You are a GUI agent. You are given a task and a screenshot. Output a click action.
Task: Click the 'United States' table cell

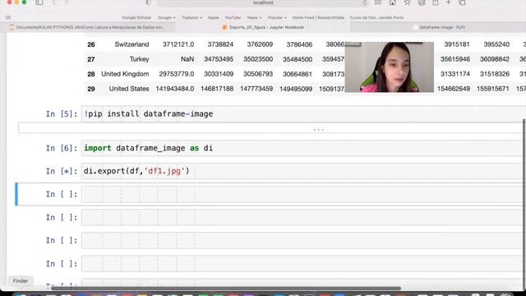click(x=129, y=89)
